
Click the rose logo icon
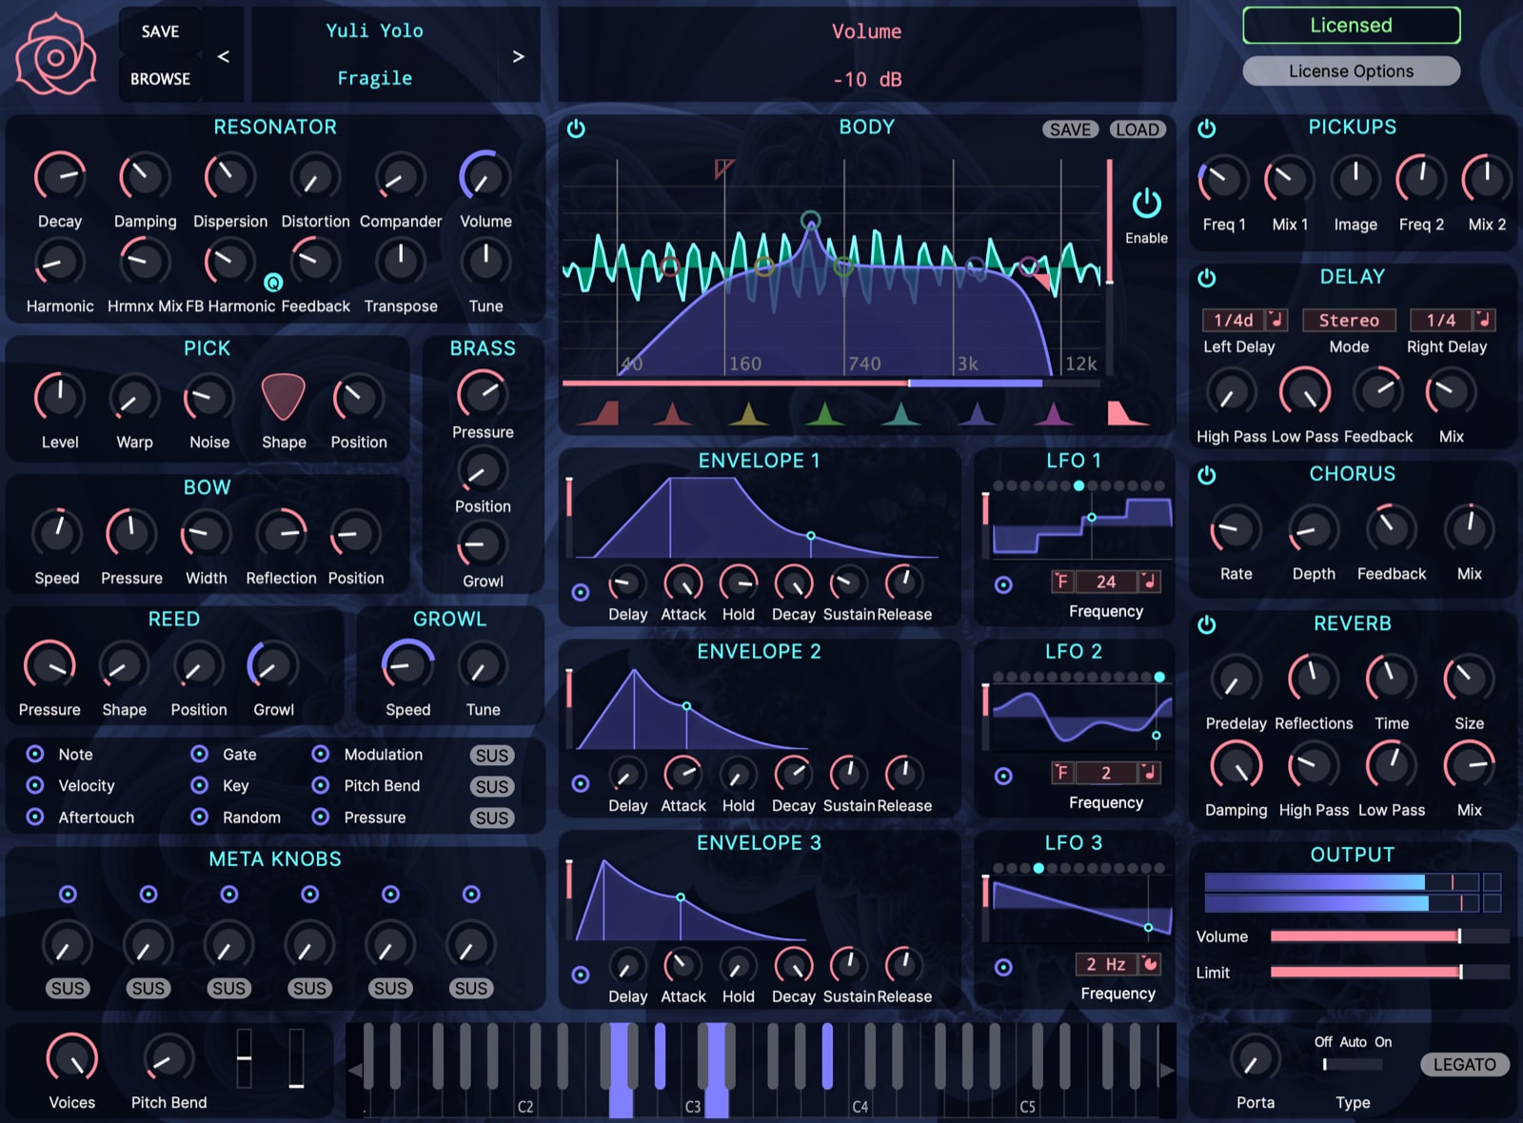pos(56,54)
